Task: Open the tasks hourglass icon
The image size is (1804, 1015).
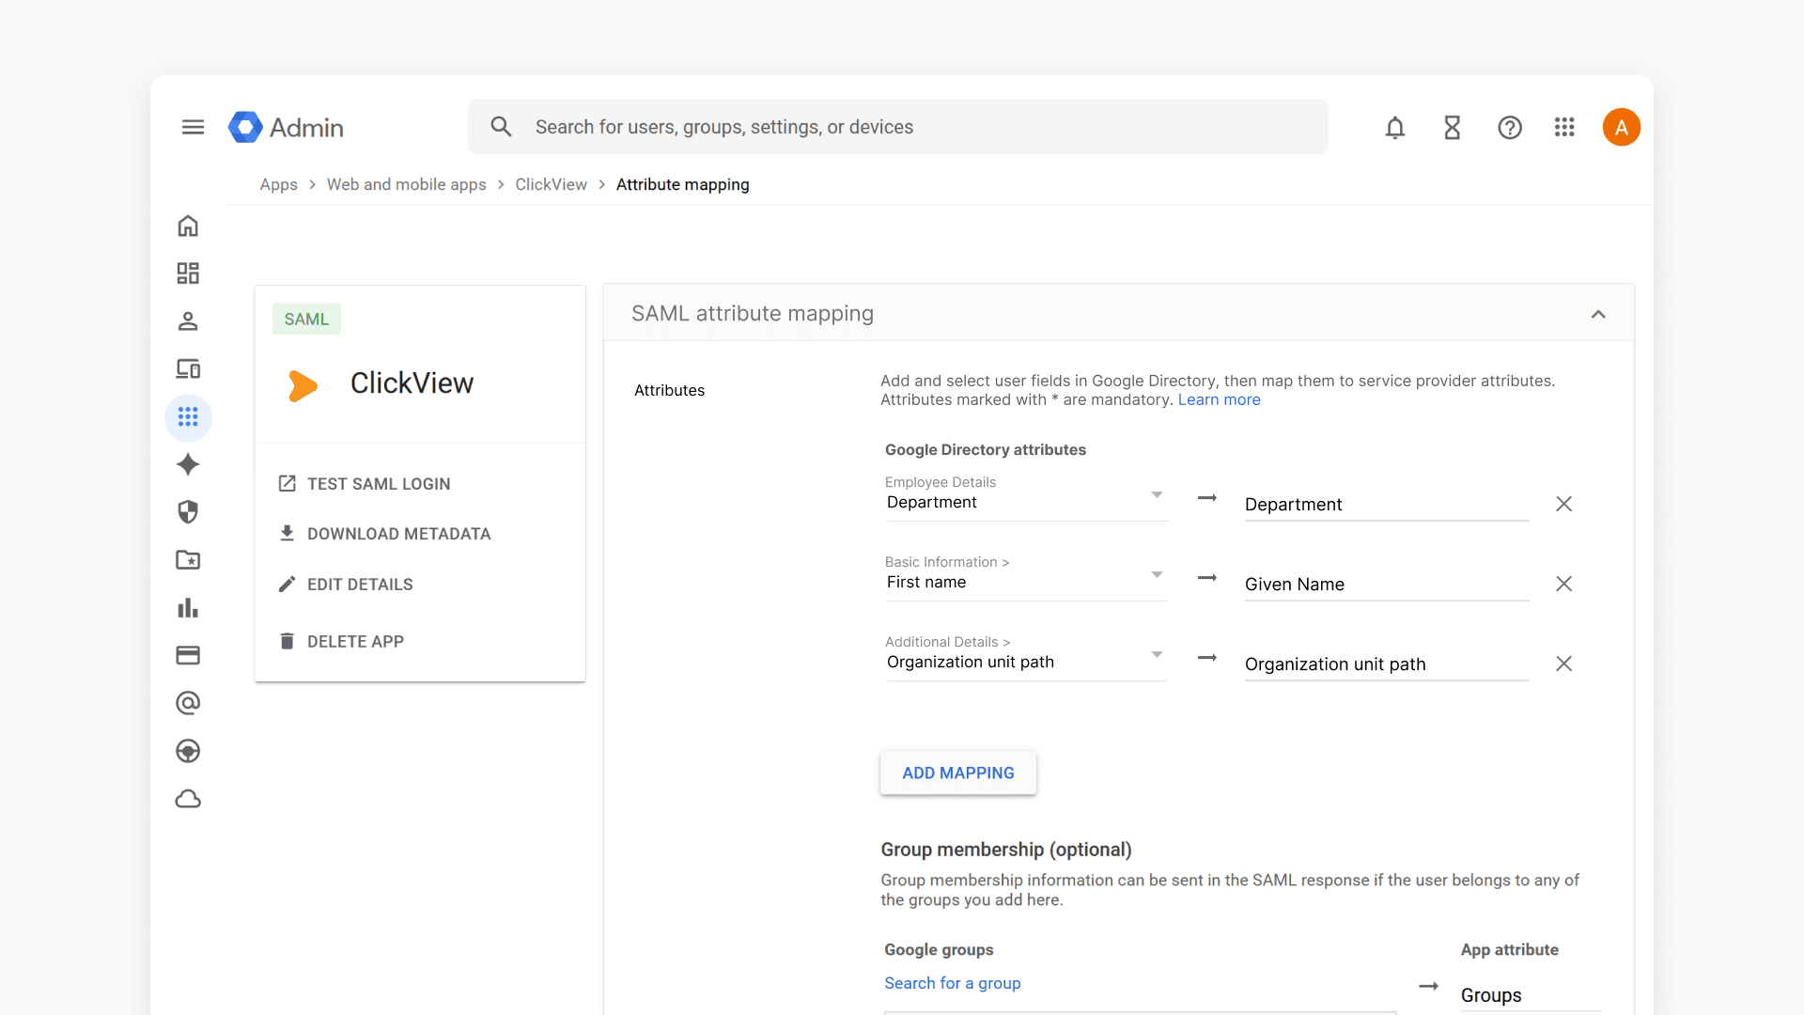Action: tap(1453, 127)
